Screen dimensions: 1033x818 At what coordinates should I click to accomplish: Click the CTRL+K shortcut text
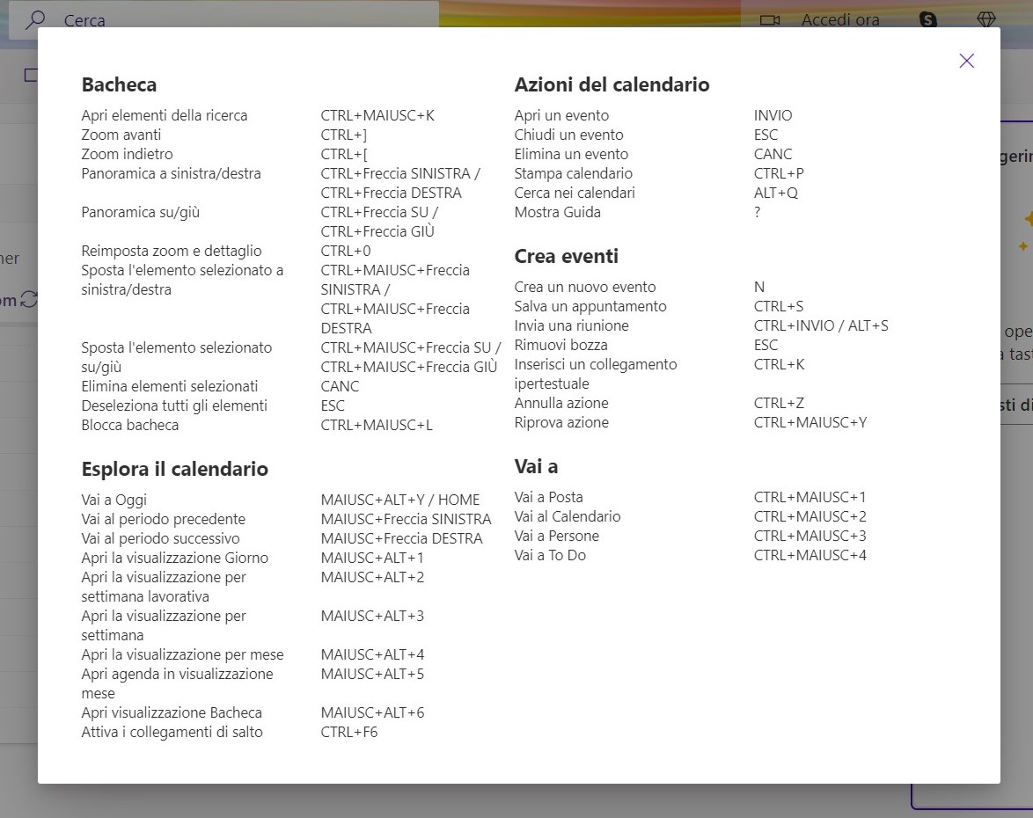[779, 364]
